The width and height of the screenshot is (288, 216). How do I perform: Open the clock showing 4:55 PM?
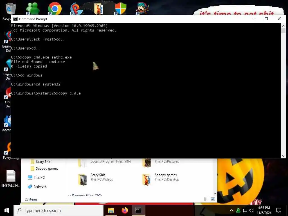coord(264,210)
